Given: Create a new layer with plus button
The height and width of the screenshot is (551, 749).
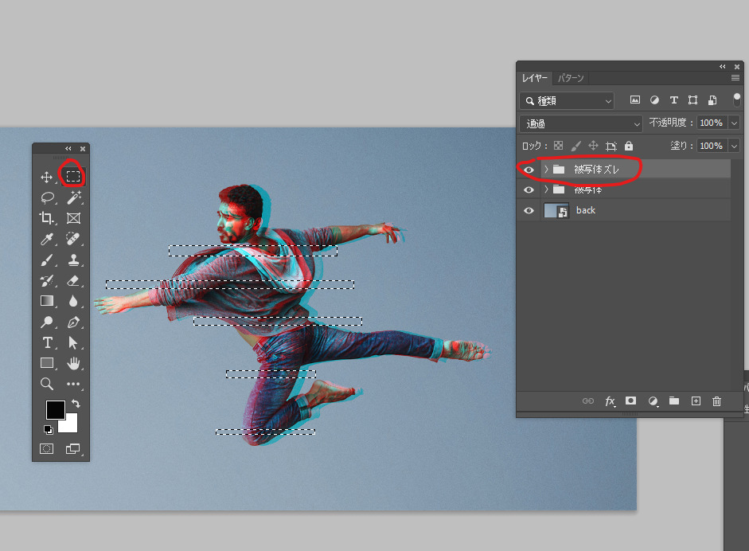Looking at the screenshot, I should [x=695, y=401].
